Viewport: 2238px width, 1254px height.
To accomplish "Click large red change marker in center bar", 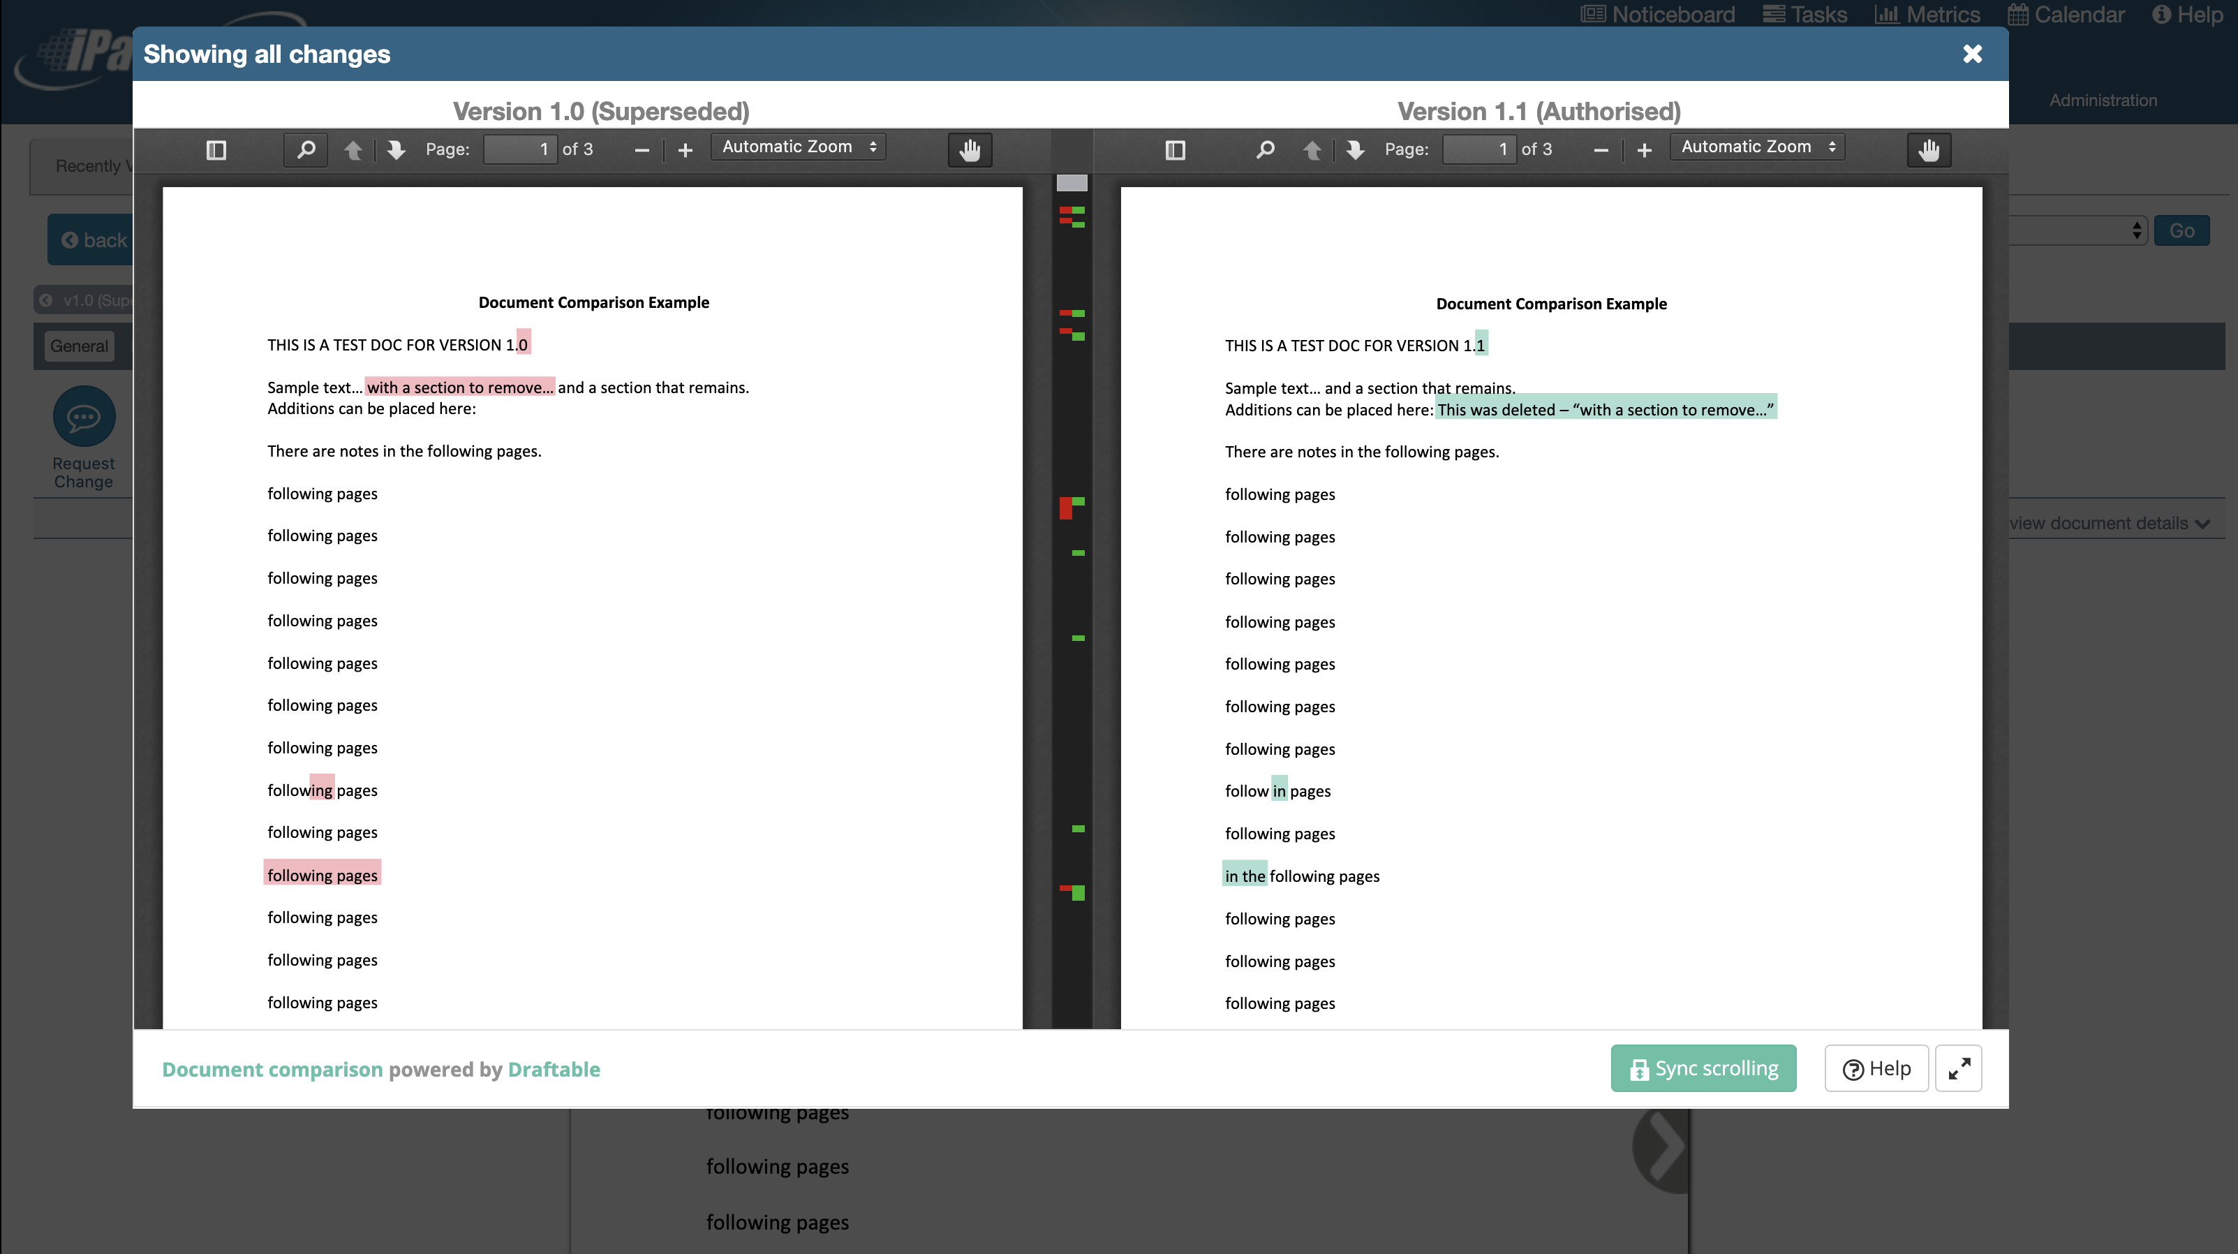I will tap(1065, 508).
